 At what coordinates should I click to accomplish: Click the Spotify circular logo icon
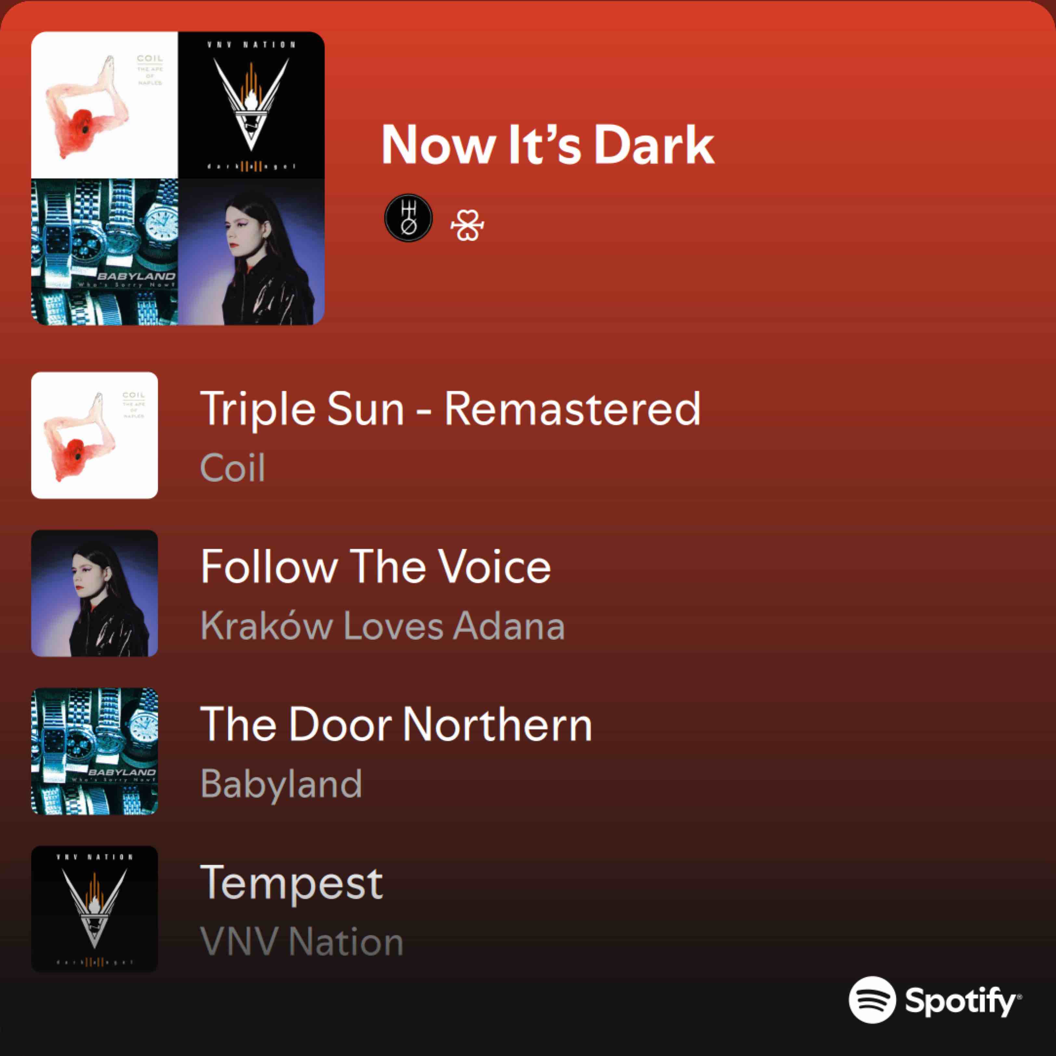(872, 1000)
